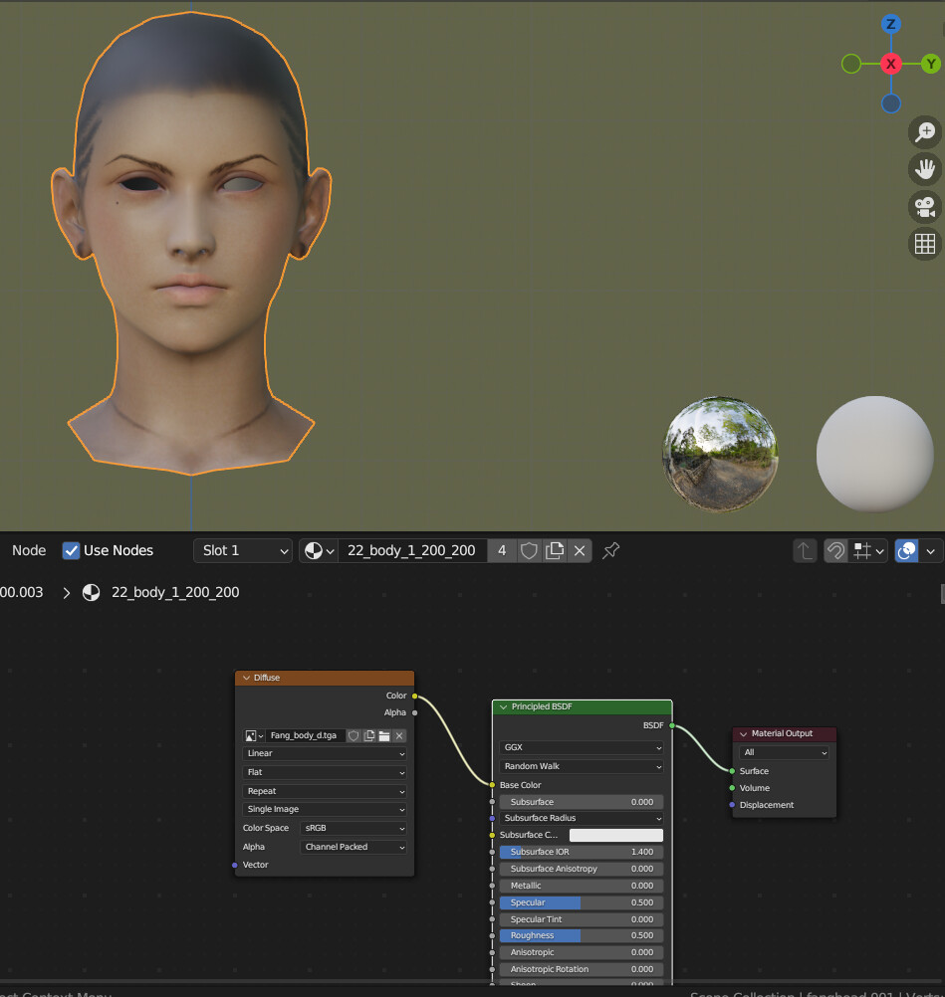945x997 pixels.
Task: Click the Diffuse node Alpha output socket
Action: (415, 712)
